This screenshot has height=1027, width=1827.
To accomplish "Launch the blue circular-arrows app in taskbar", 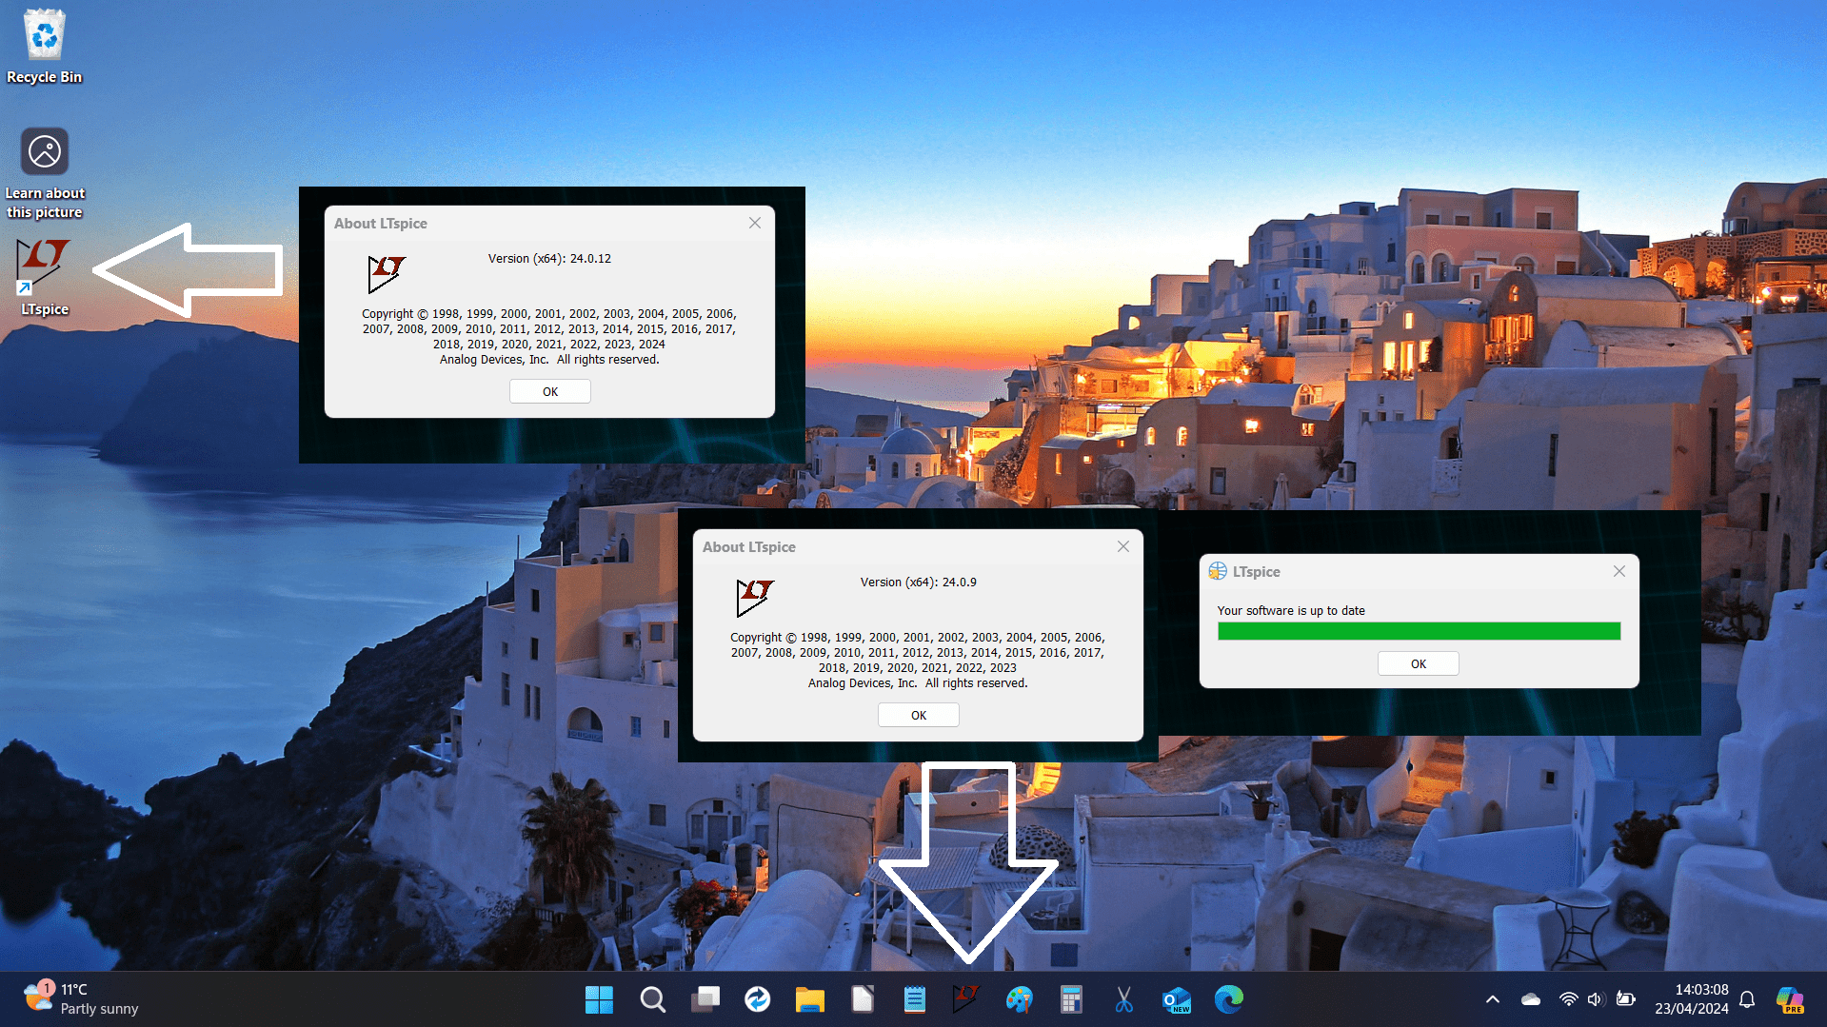I will tap(758, 999).
